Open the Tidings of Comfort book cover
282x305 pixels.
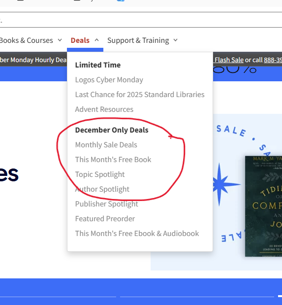[263, 206]
